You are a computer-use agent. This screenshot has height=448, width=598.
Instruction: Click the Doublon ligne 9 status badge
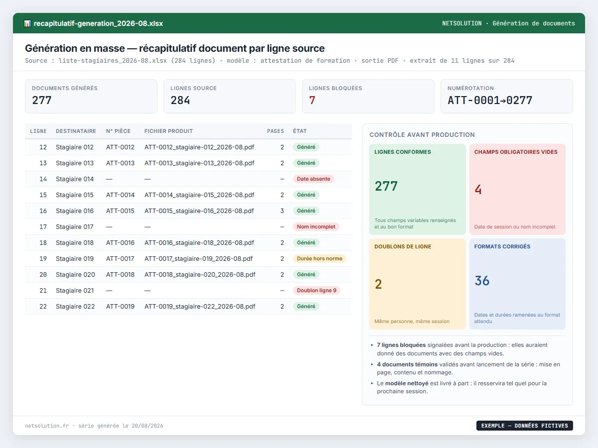[316, 291]
